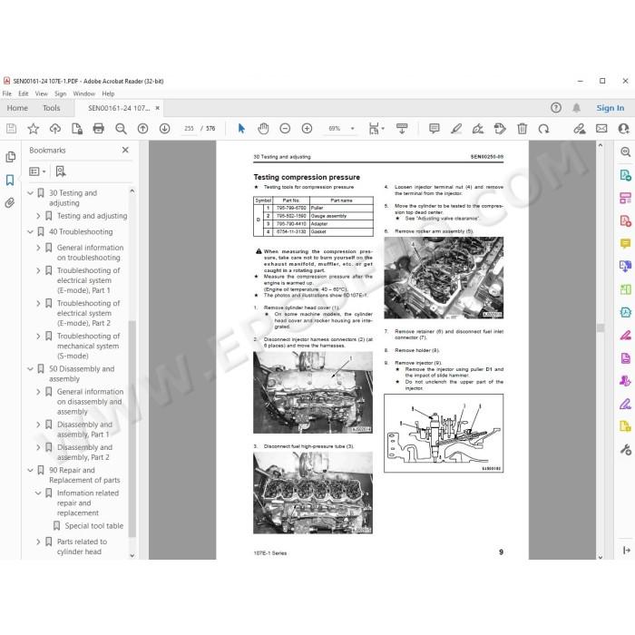
Task: Collapse 90 Repair and Replacement bookmark
Action: (x=30, y=470)
